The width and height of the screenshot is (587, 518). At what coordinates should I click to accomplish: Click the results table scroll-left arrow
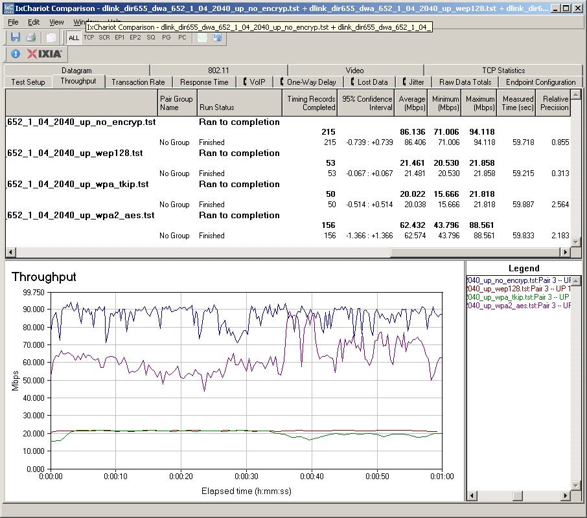click(x=10, y=252)
